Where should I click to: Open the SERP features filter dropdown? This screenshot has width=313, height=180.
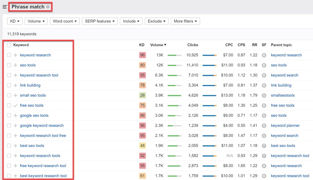[x=99, y=21]
